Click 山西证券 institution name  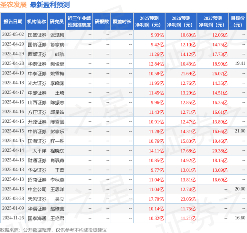pyautogui.click(x=37, y=102)
